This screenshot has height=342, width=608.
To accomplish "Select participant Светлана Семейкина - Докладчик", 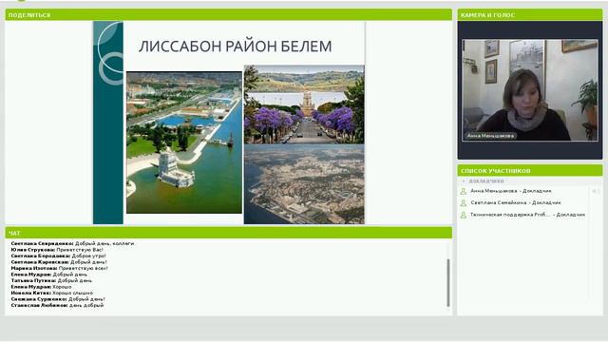I will pyautogui.click(x=516, y=202).
